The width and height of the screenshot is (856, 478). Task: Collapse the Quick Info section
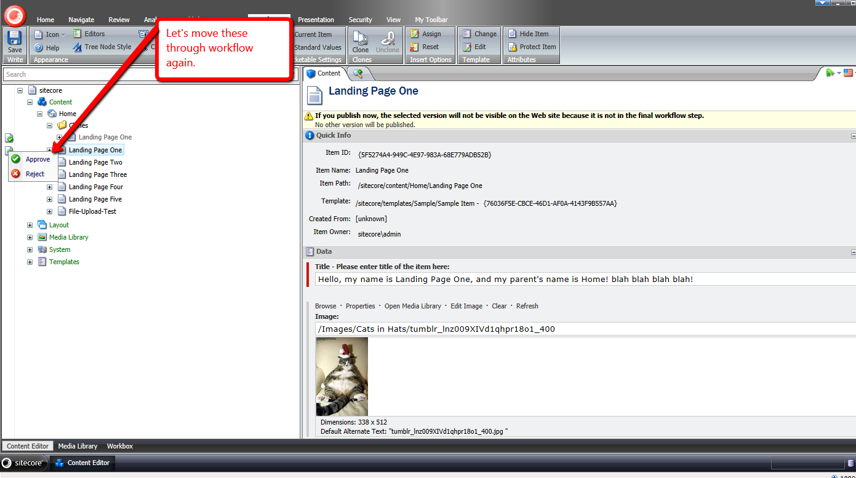click(x=853, y=136)
